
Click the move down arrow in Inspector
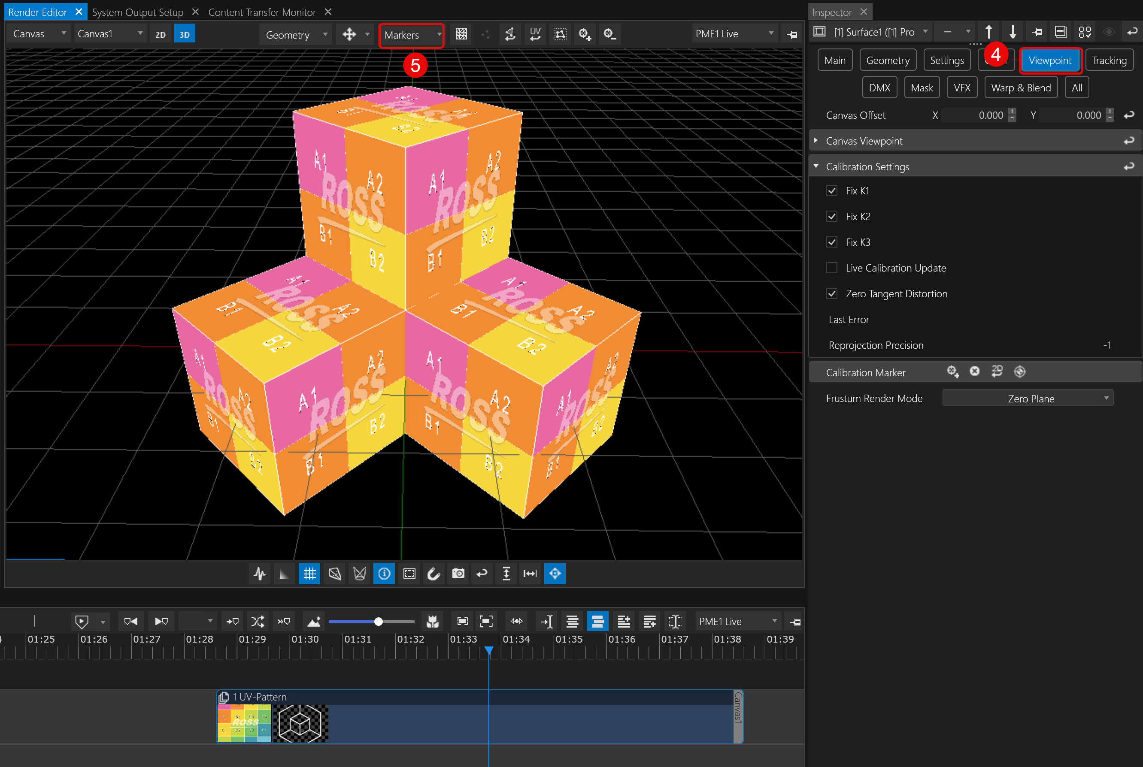click(x=1013, y=32)
